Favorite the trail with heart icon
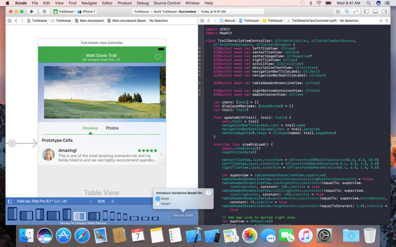 [x=158, y=57]
